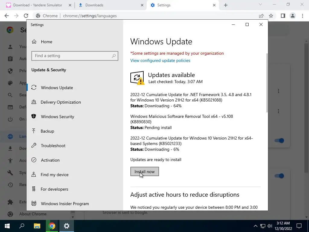Open the Troubleshoot page
The height and width of the screenshot is (232, 309).
53,146
